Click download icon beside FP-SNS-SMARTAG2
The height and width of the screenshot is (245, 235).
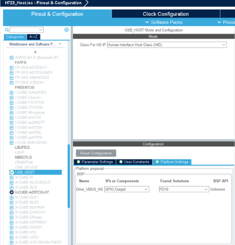tap(11, 78)
